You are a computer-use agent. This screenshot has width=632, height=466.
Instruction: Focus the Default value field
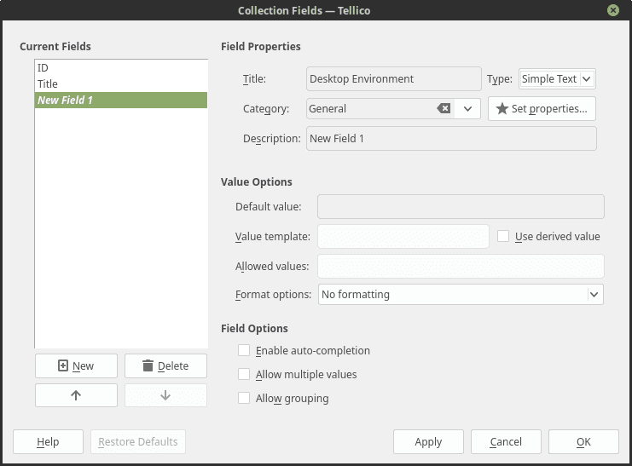point(461,207)
